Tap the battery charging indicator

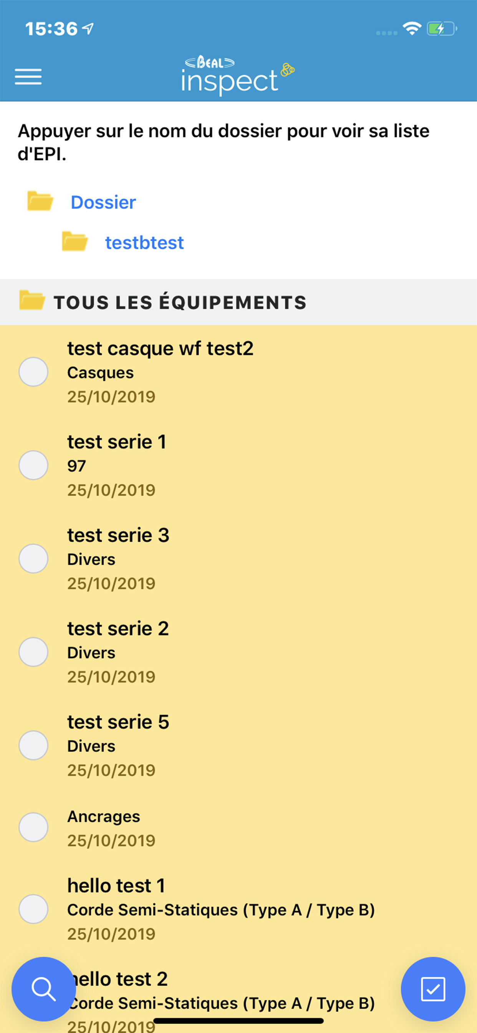pyautogui.click(x=441, y=29)
